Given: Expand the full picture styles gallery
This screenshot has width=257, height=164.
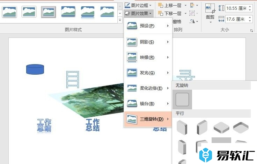Looking at the screenshot, I should point(120,20).
